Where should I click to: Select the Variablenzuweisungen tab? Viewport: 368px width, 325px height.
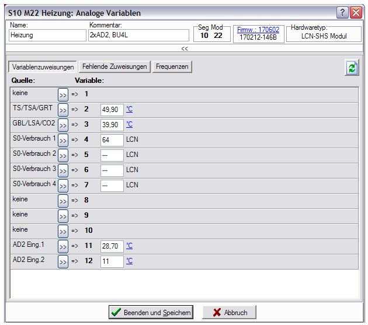point(42,67)
